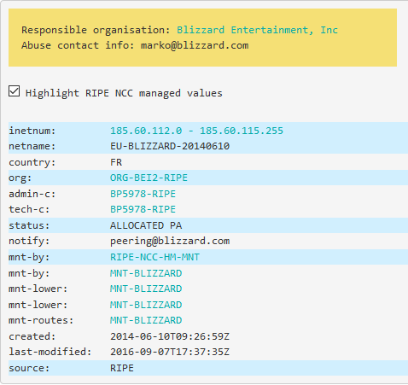Open the 185.60.112.0 - 185.60.115.255 inetnum link
This screenshot has width=408, height=385.
pyautogui.click(x=196, y=131)
